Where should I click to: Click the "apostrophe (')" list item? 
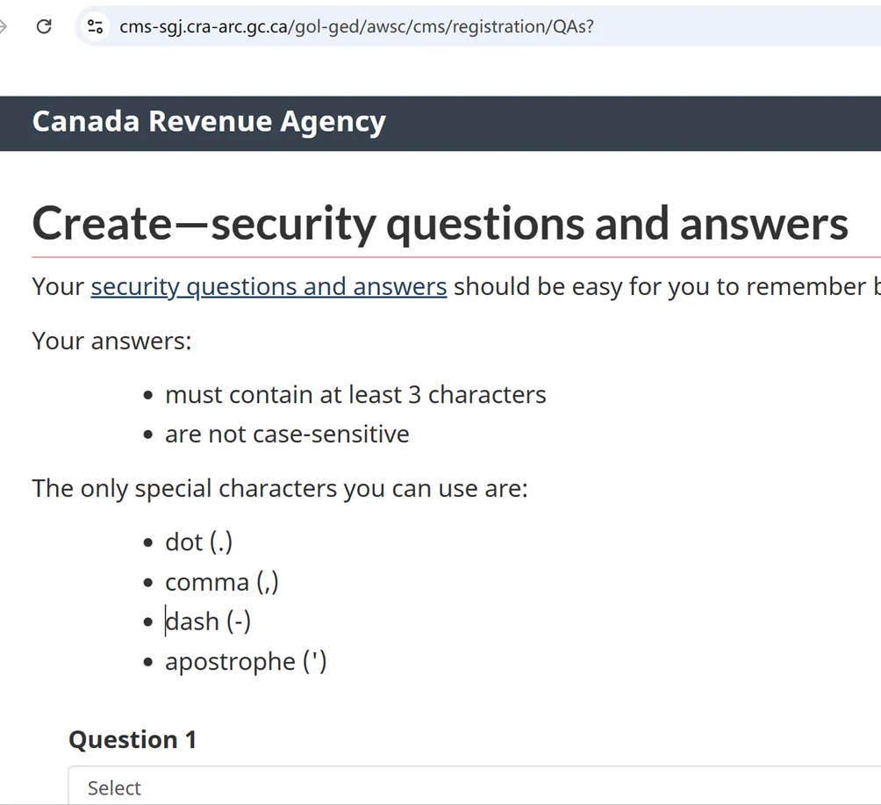[246, 660]
